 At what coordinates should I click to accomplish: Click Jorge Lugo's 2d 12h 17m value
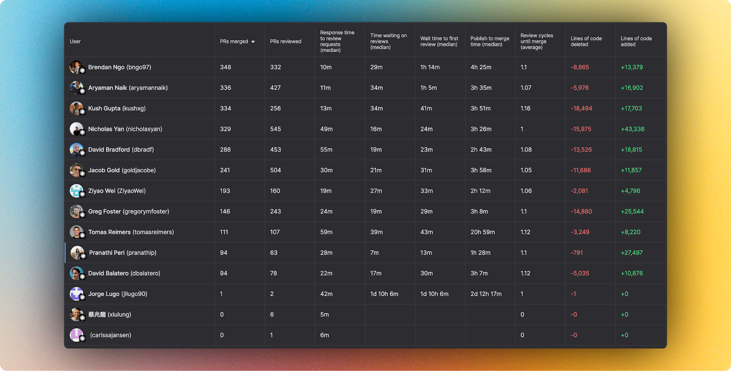486,294
